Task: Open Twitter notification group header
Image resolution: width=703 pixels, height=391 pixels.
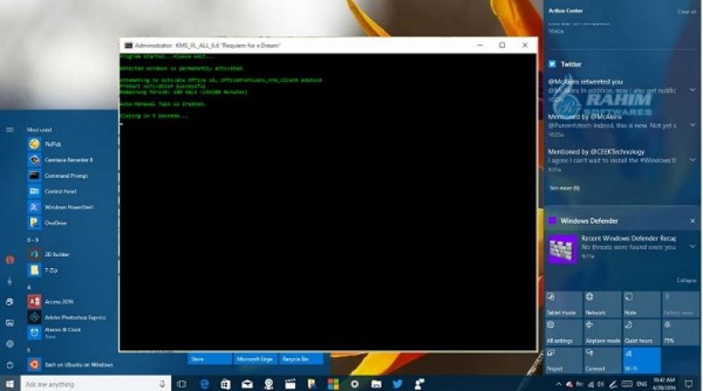Action: [x=565, y=64]
